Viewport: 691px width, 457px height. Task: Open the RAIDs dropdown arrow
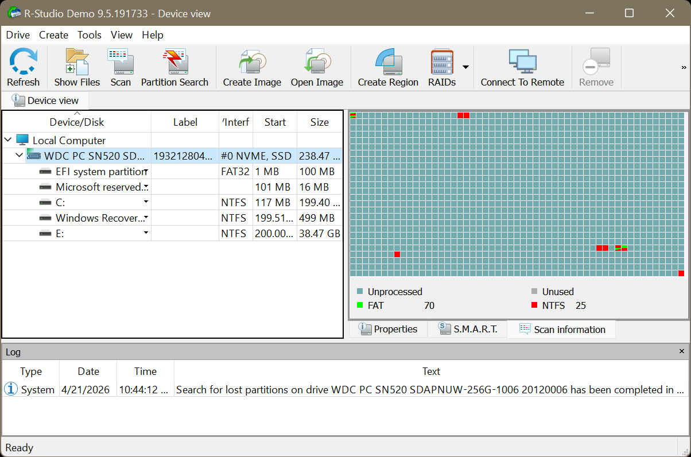[465, 67]
